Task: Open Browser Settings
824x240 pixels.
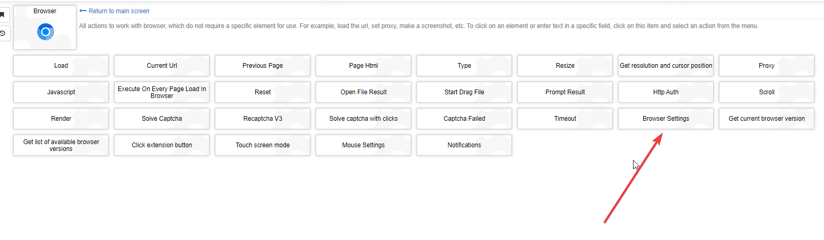Action: click(666, 119)
